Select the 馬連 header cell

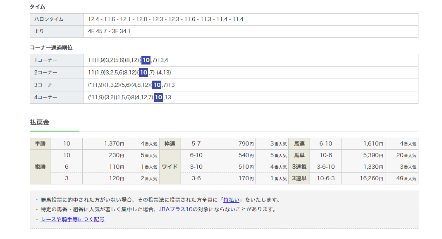299,144
